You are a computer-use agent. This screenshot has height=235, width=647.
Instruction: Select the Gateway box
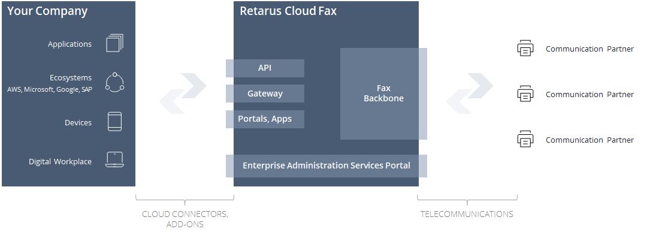265,94
